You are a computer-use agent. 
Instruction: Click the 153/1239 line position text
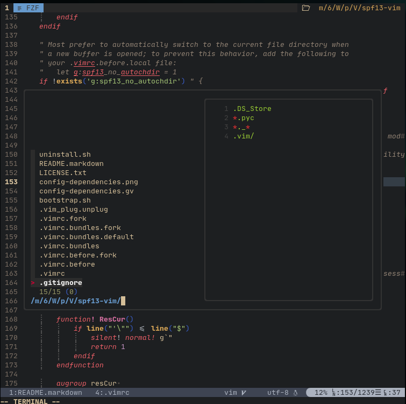(357, 393)
